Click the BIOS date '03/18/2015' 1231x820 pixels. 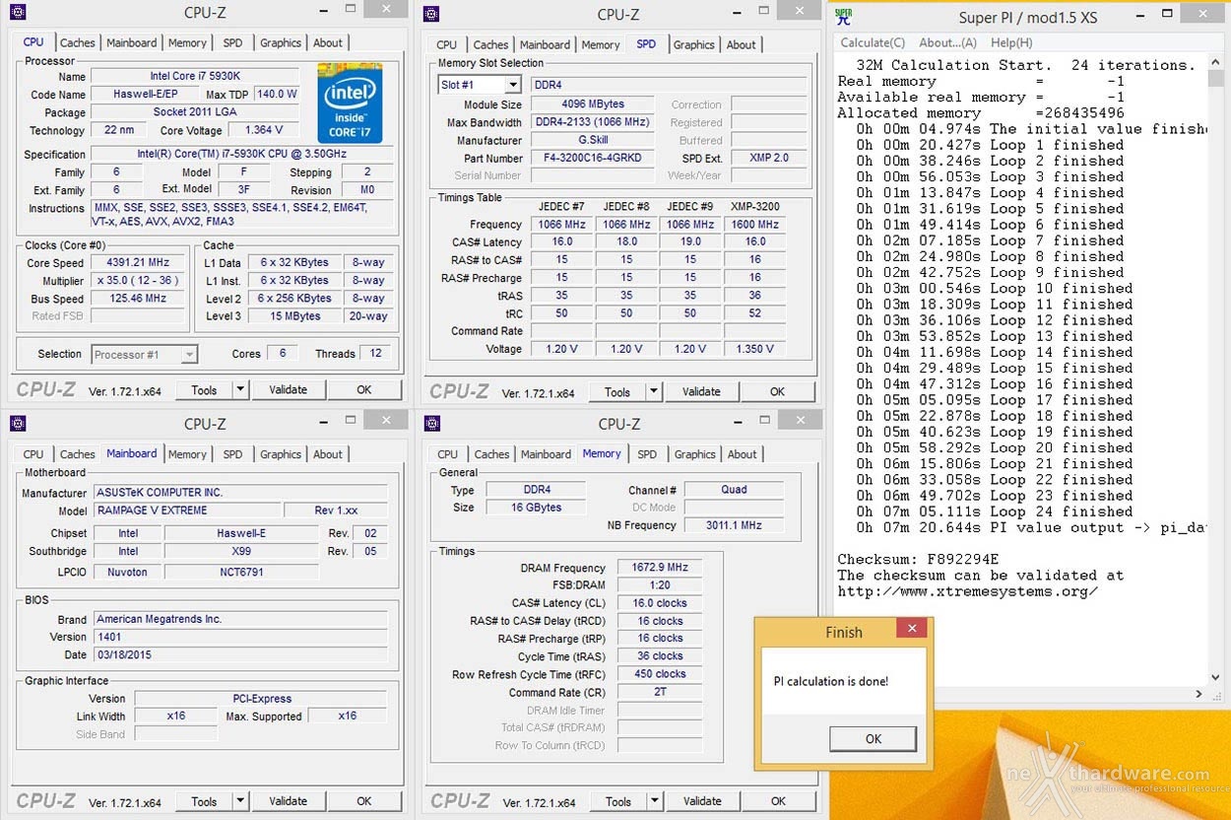[240, 655]
